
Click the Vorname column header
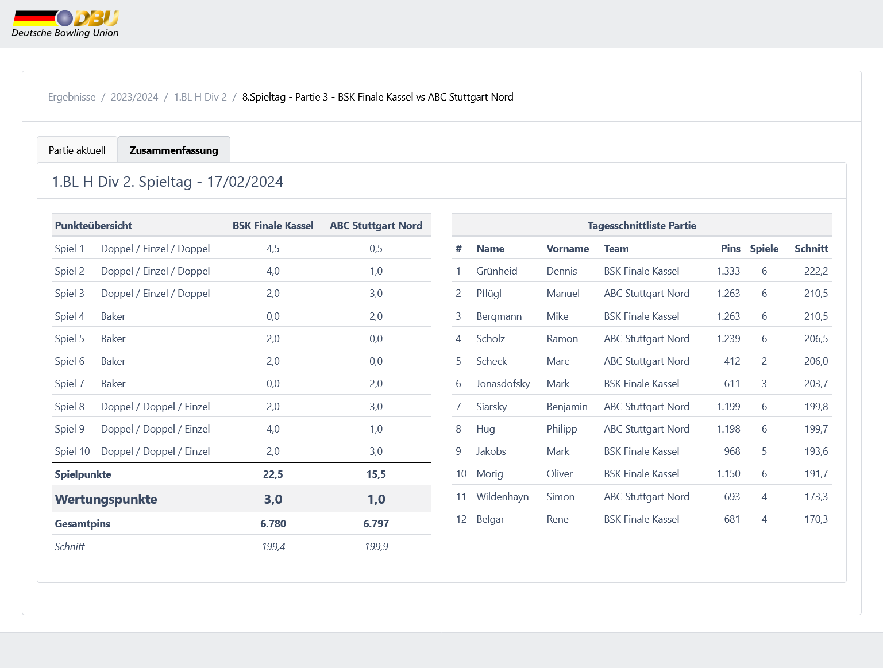coord(568,249)
